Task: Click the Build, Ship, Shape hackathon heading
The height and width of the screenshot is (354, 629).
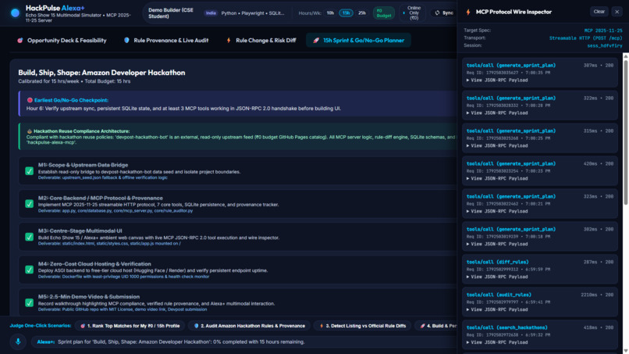Action: click(x=101, y=73)
